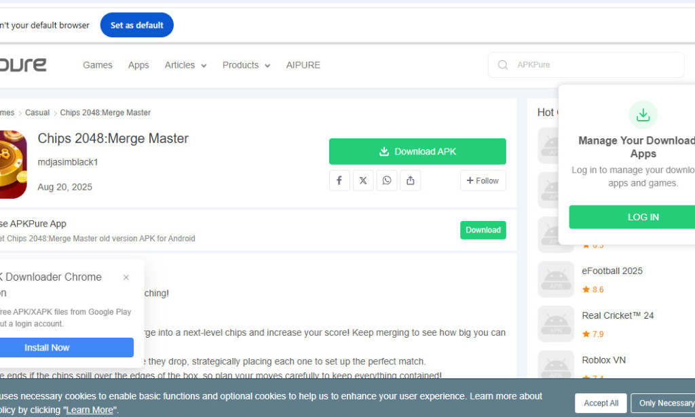The width and height of the screenshot is (695, 417).
Task: Share the app on WhatsApp
Action: point(387,180)
